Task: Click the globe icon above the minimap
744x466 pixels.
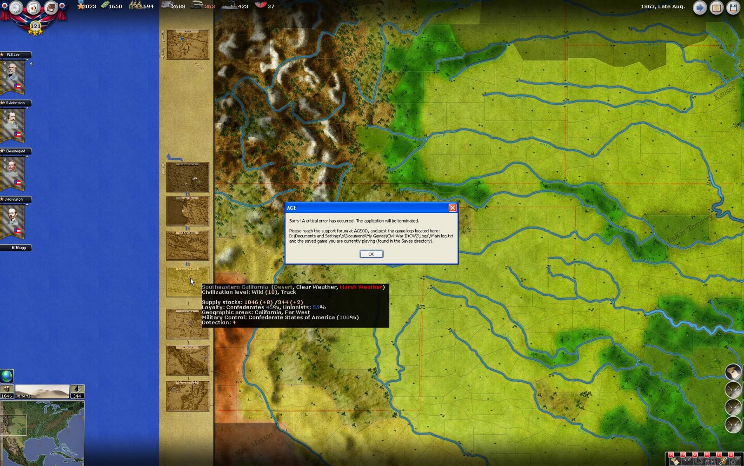Action: pyautogui.click(x=7, y=376)
